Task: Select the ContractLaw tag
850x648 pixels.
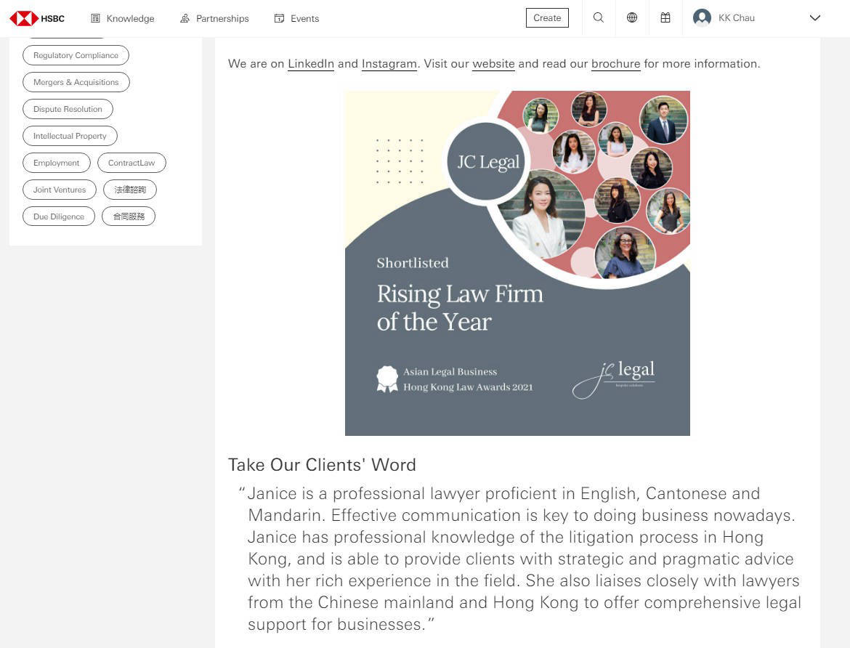Action: [x=131, y=163]
